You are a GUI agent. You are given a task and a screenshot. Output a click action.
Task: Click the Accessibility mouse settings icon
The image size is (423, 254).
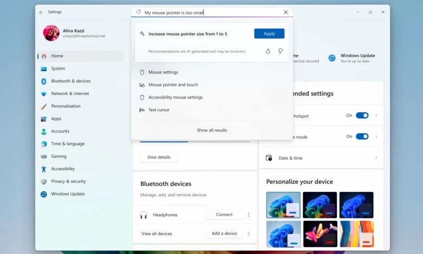(x=142, y=97)
